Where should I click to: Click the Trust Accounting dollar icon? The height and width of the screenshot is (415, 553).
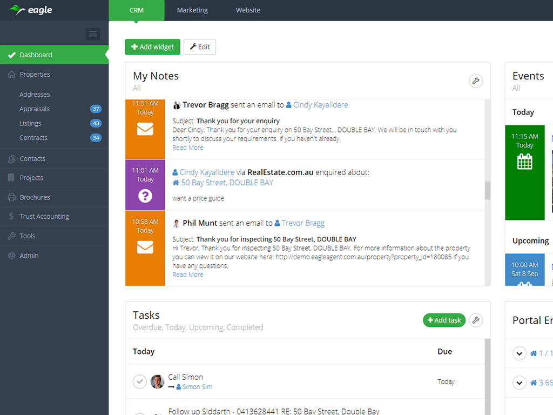pyautogui.click(x=11, y=216)
